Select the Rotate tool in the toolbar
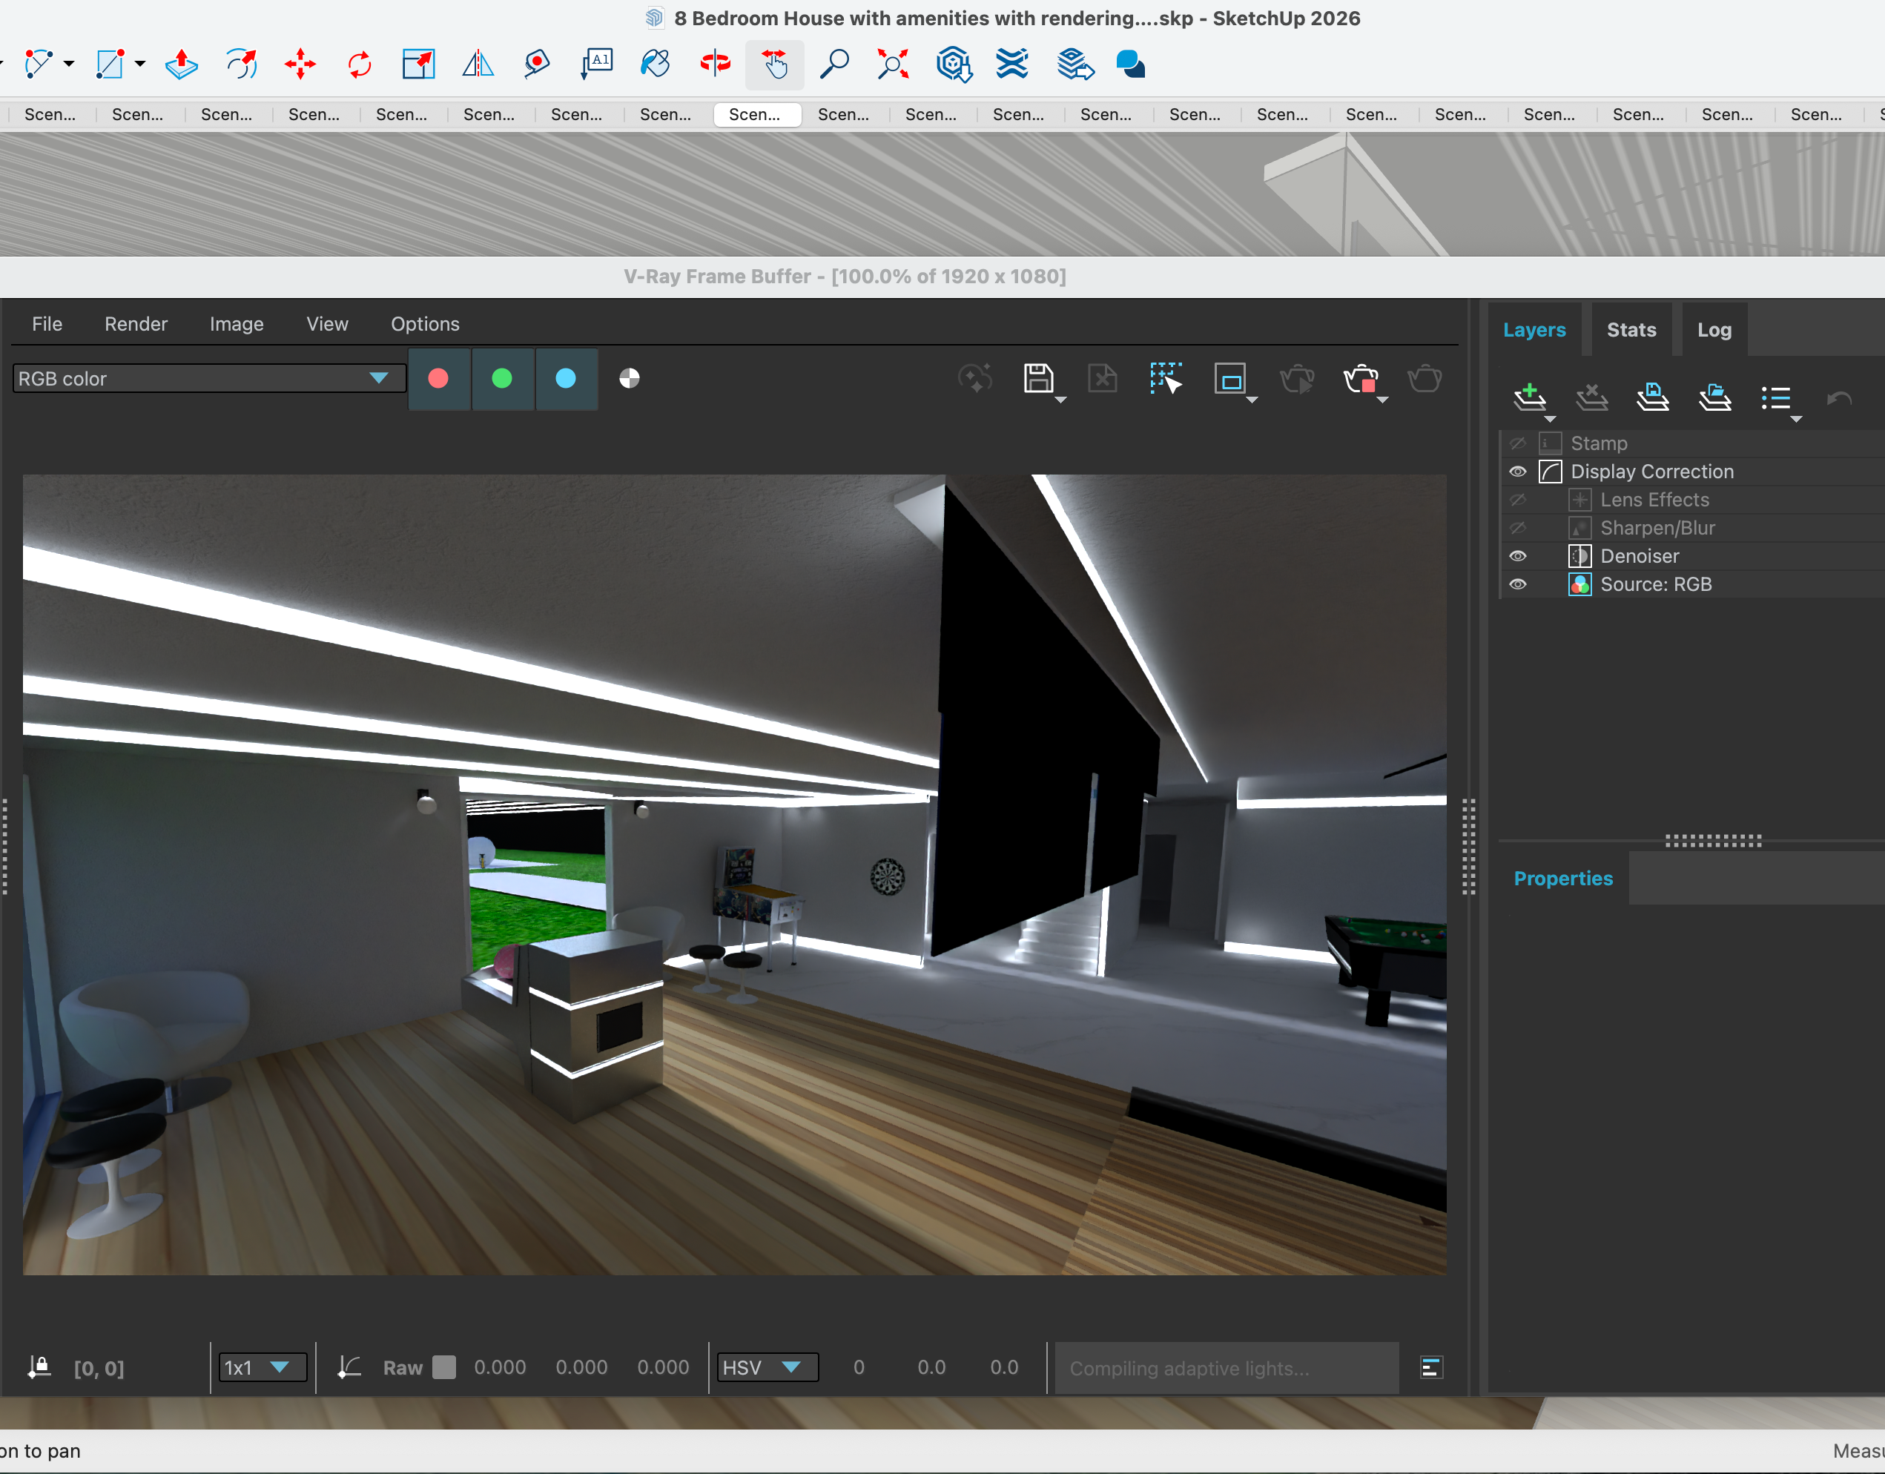1885x1474 pixels. point(359,64)
